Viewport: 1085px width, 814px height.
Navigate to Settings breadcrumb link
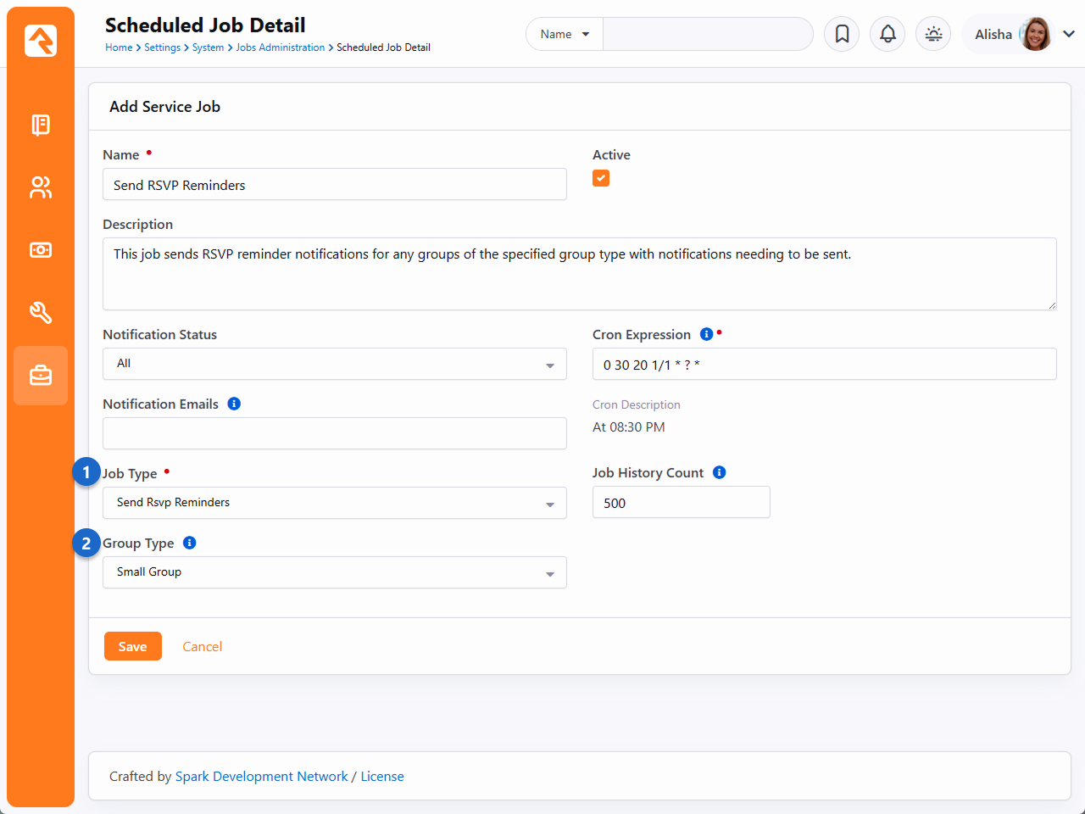point(162,47)
